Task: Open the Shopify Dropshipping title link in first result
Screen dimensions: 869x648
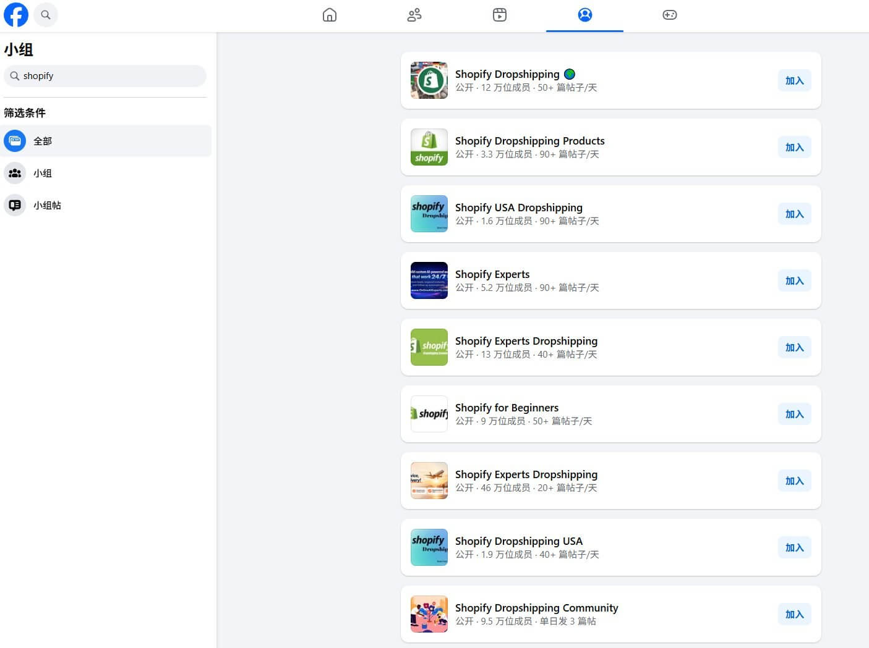Action: 507,74
